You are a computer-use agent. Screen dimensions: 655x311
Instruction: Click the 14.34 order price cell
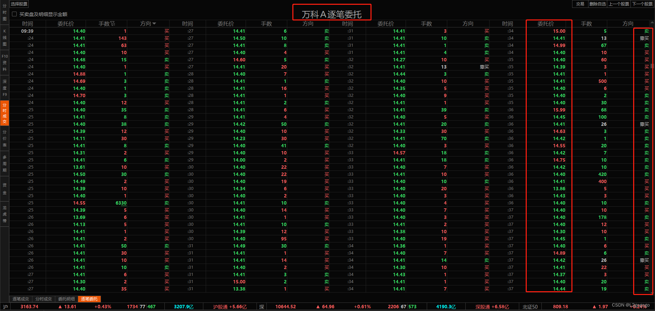click(239, 189)
